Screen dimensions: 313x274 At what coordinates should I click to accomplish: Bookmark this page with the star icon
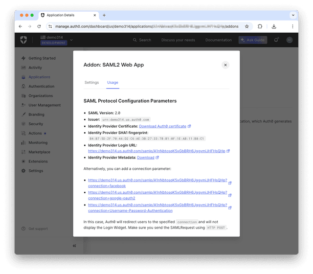[246, 26]
